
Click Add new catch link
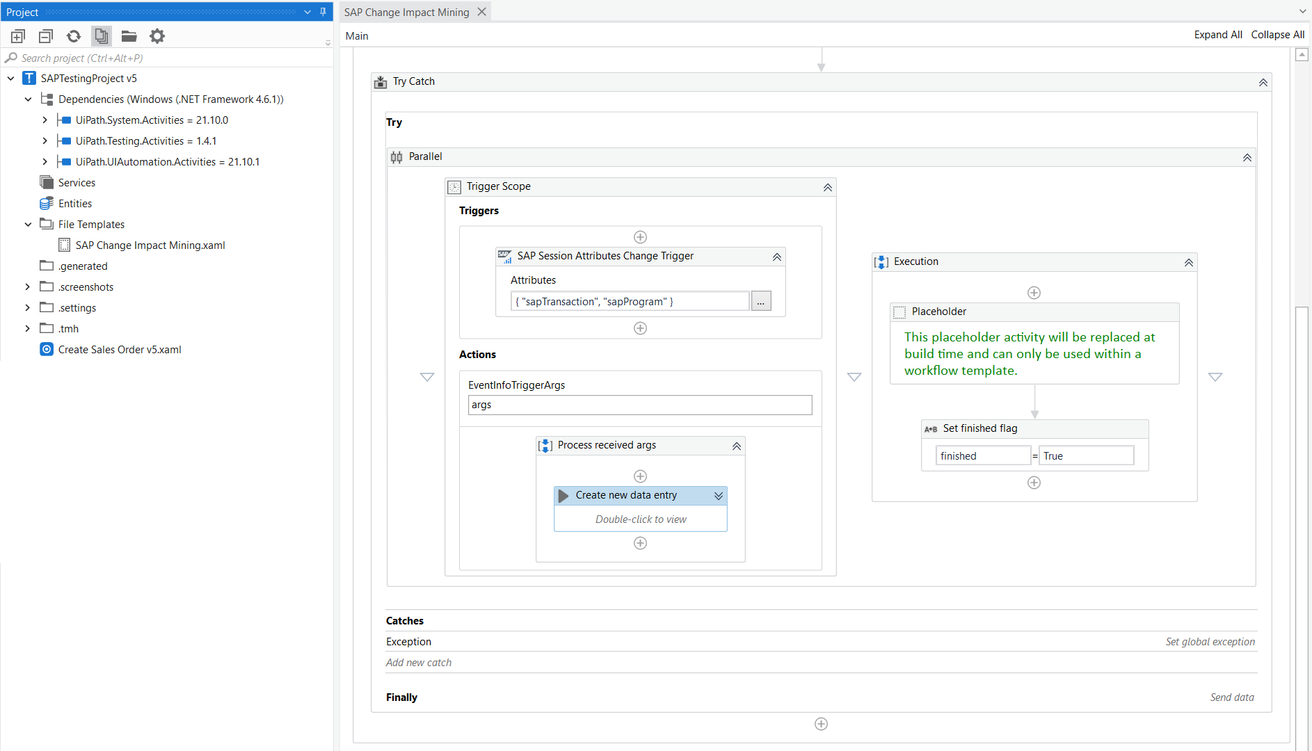[419, 663]
